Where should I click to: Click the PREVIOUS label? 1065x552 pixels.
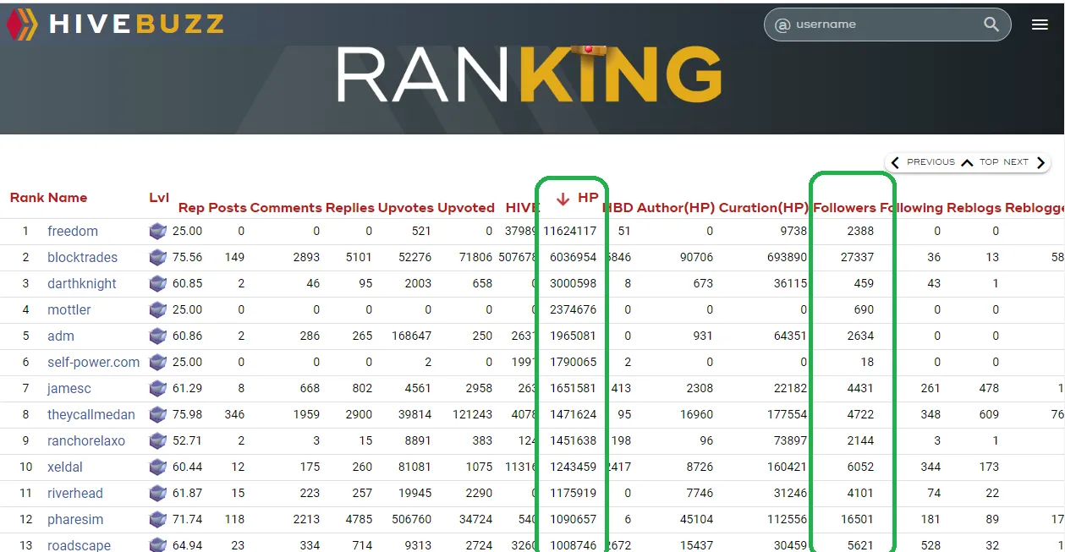click(931, 162)
